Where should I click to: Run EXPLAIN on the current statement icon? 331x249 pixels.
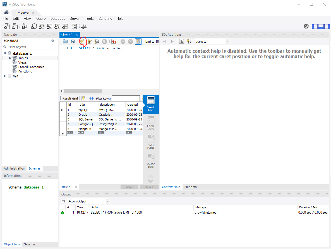[x=97, y=42]
